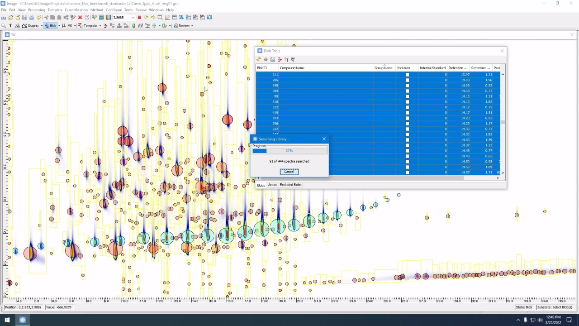Image resolution: width=579 pixels, height=326 pixels.
Task: Toggle Inclusion checkbox for blob 206
Action: point(407,80)
